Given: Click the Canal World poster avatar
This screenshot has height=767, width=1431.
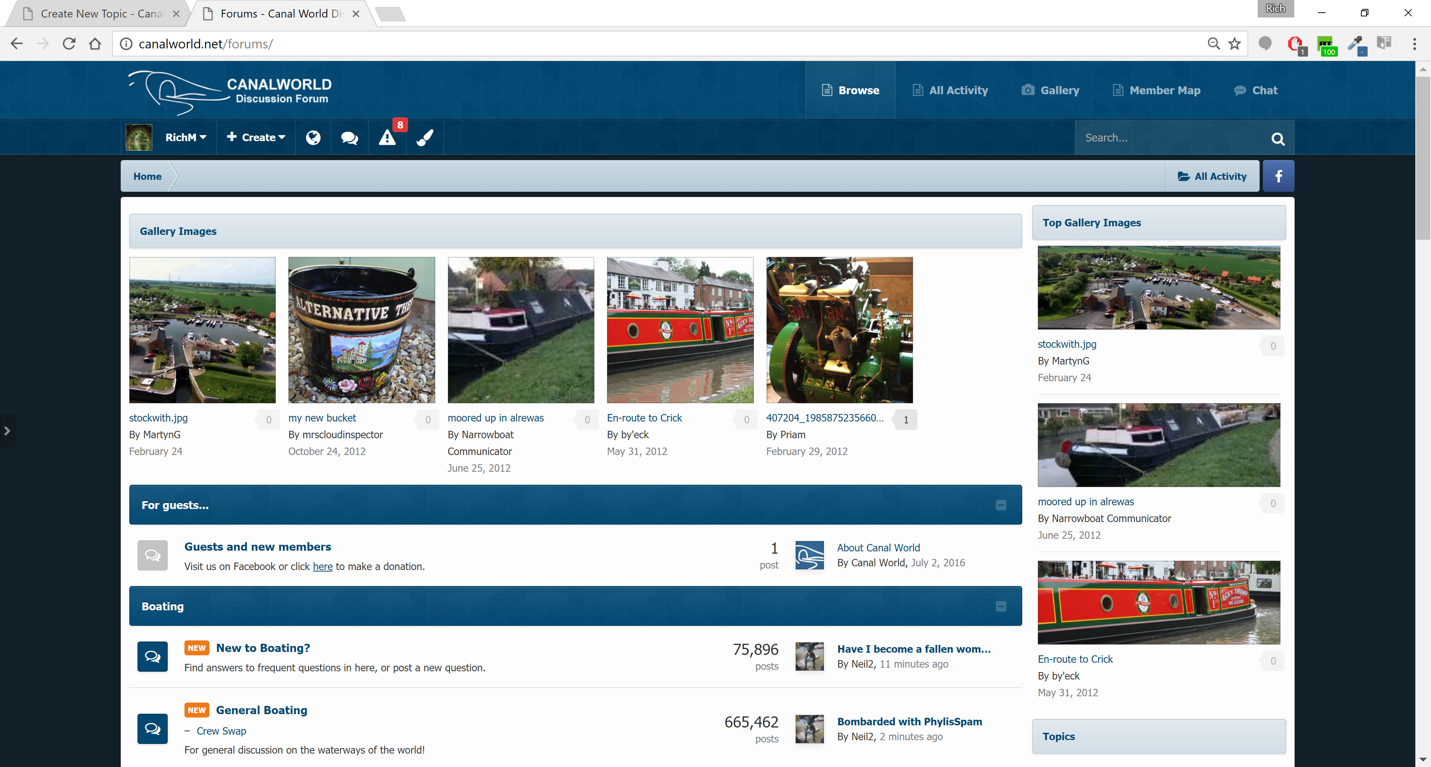Looking at the screenshot, I should (x=809, y=555).
